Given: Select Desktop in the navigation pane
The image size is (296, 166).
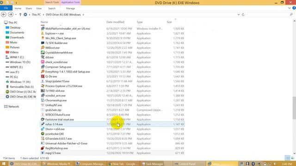Looking at the screenshot, I should coord(15,28).
